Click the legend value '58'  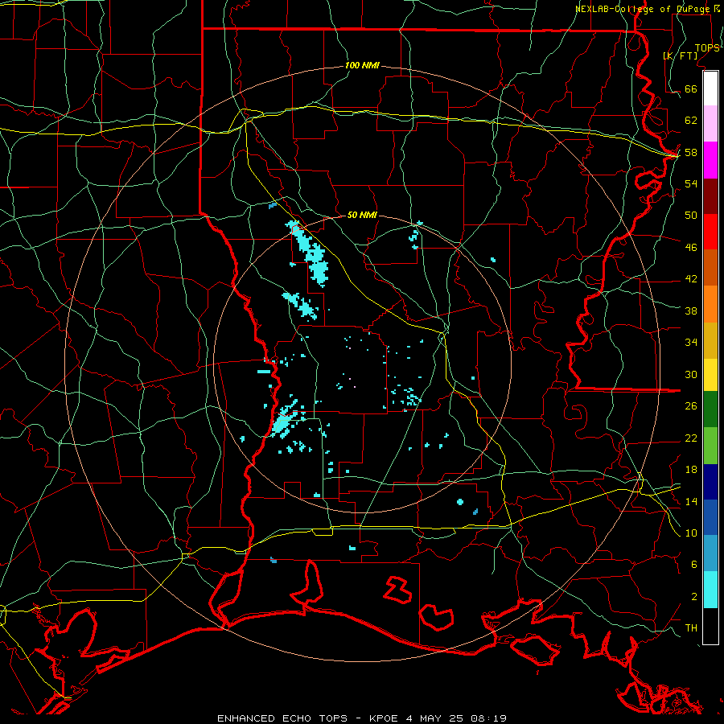pyautogui.click(x=691, y=152)
